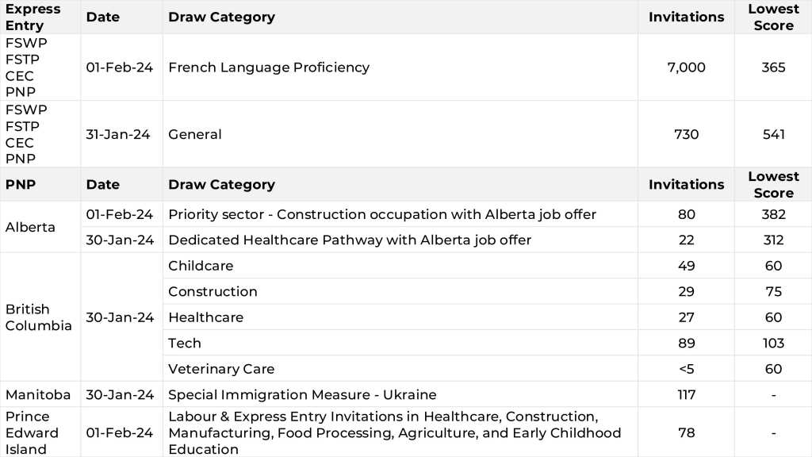The image size is (812, 457).
Task: Select the lowest score 365 cell
Action: (x=773, y=67)
